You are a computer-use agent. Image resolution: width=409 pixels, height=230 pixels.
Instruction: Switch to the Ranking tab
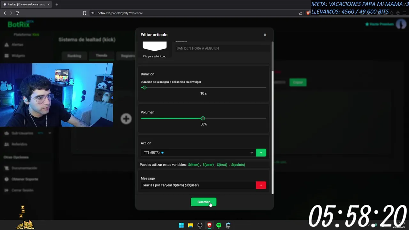[74, 56]
